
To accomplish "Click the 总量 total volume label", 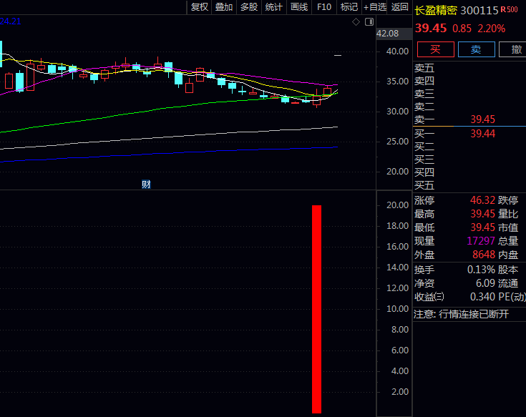I will click(x=508, y=241).
